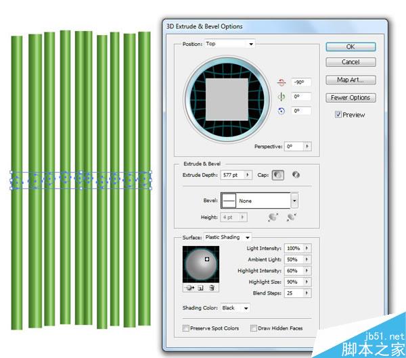Screen dimensions: 406x358
Task: Open the Highlight Intensity slider arrow
Action: click(x=307, y=271)
